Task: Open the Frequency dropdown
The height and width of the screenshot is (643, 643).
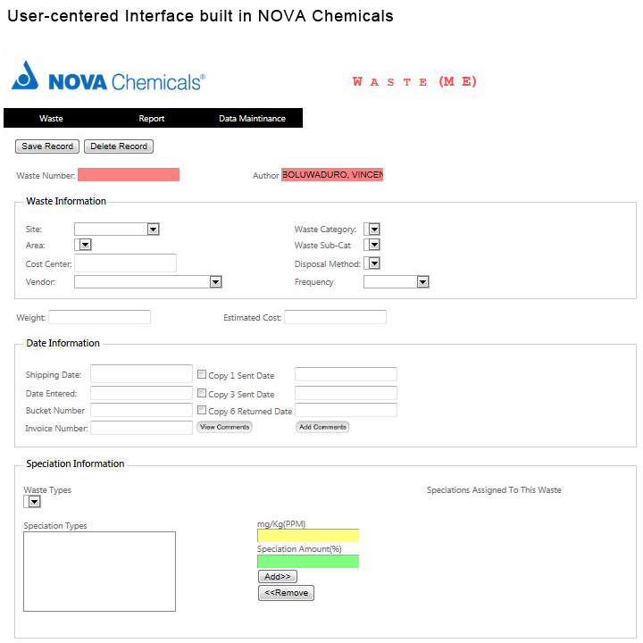Action: (x=397, y=281)
